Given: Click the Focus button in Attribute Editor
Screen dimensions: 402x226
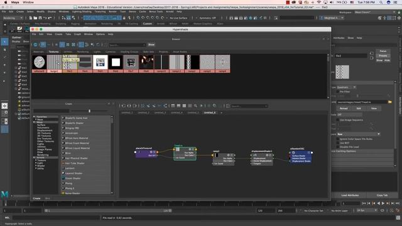Looking at the screenshot, I should (x=383, y=51).
